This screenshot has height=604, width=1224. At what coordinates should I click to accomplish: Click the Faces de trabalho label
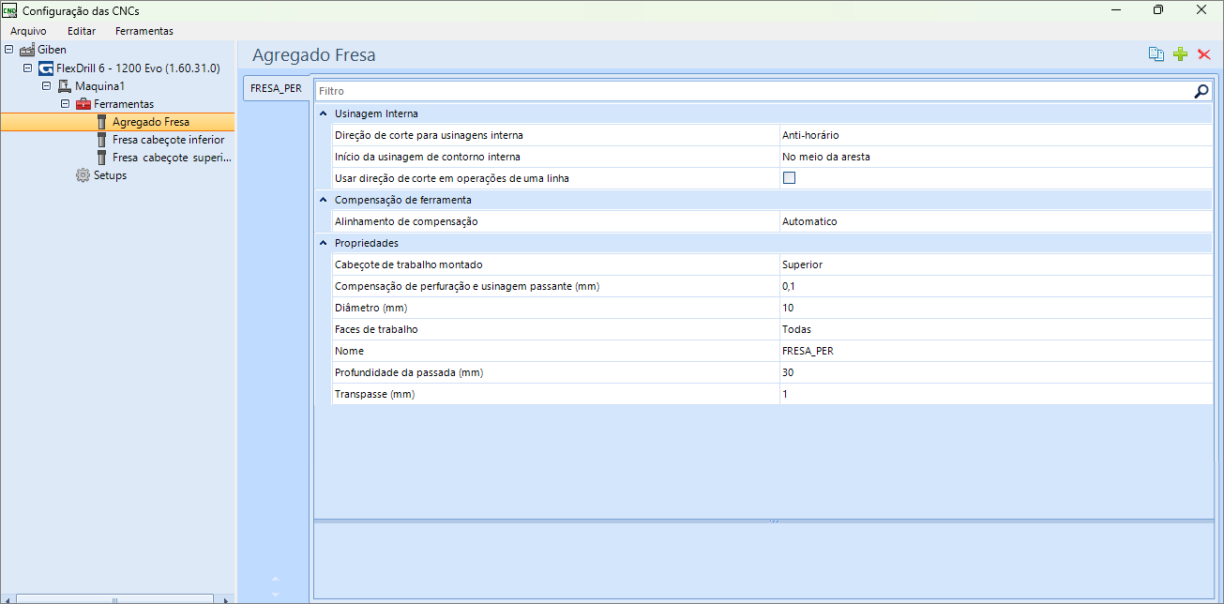point(376,329)
